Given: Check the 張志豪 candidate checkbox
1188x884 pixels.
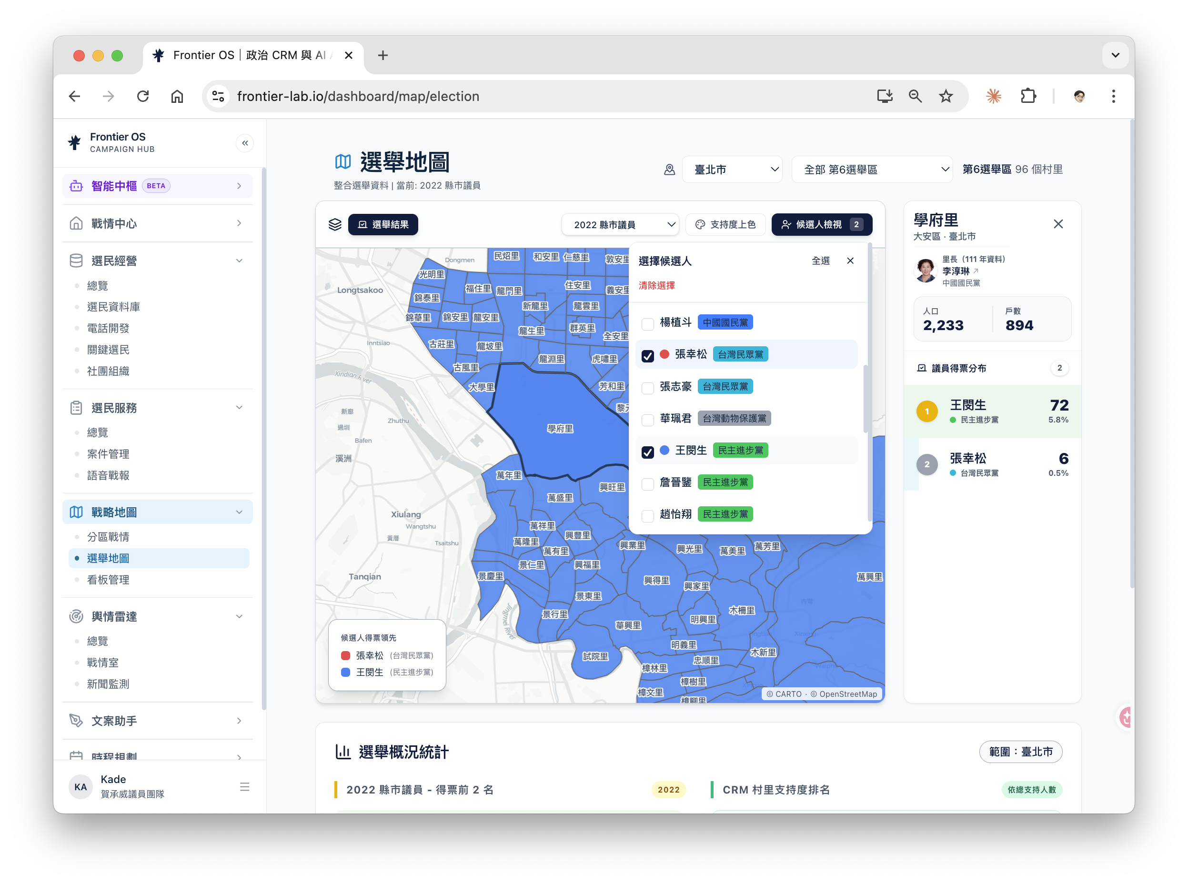Looking at the screenshot, I should point(647,387).
